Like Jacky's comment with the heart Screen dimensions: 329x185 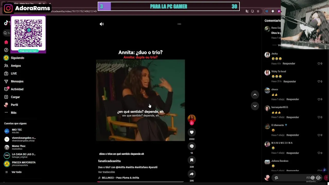tap(319, 64)
